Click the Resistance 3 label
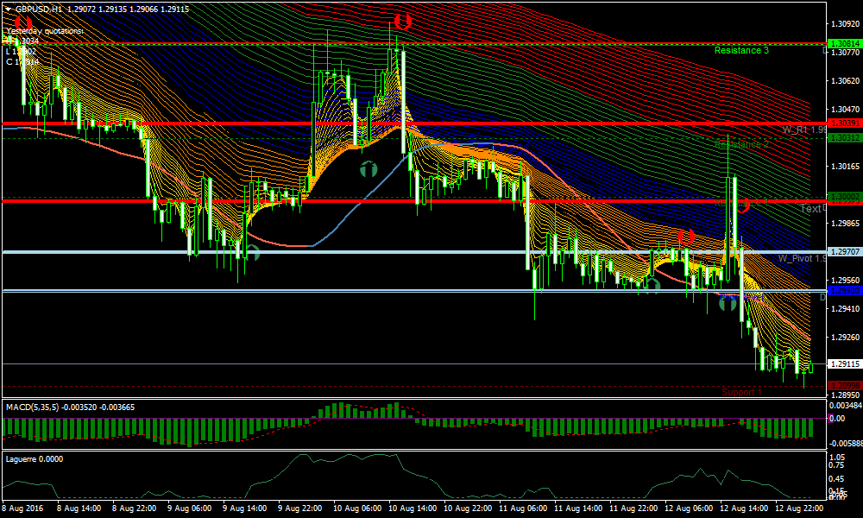Viewport: 863px width, 518px height. click(x=741, y=51)
